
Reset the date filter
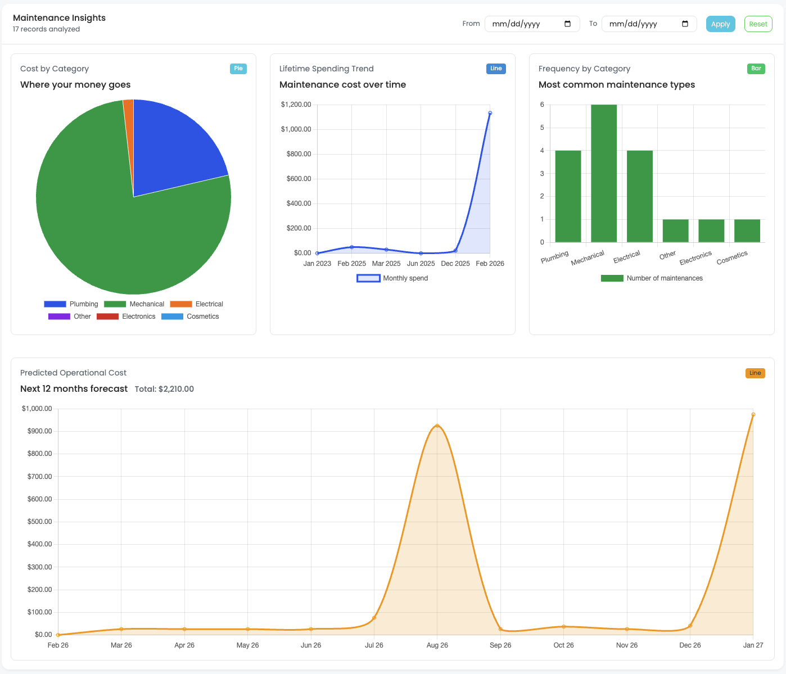coord(758,24)
